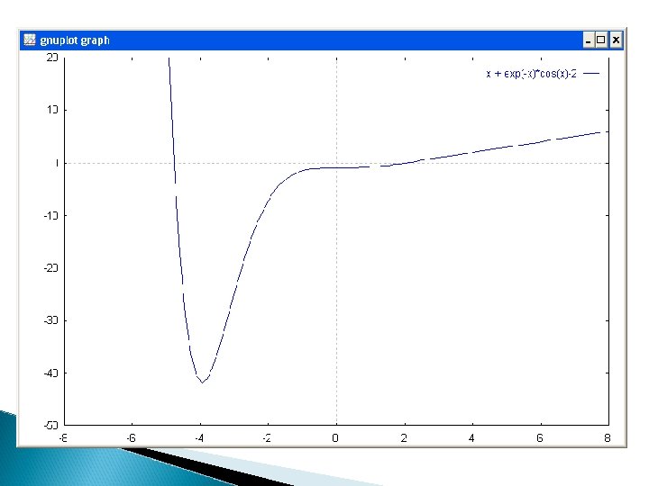Click the y-axis label -10
Image resolution: width=649 pixels, height=486 pixels.
click(50, 215)
